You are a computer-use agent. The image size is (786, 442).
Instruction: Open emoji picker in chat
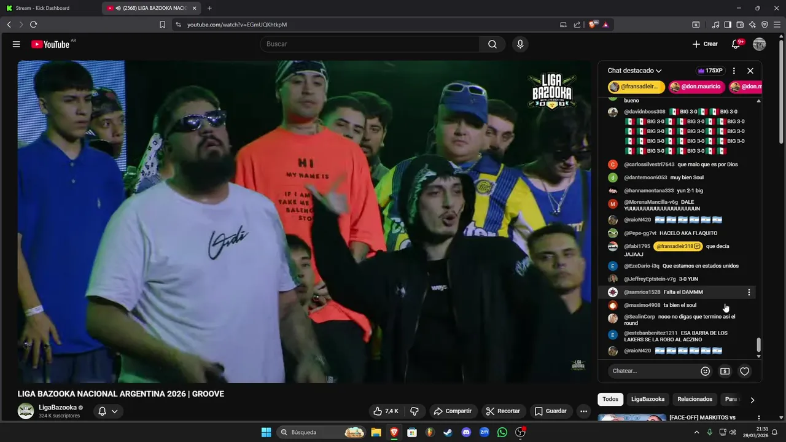pyautogui.click(x=706, y=371)
